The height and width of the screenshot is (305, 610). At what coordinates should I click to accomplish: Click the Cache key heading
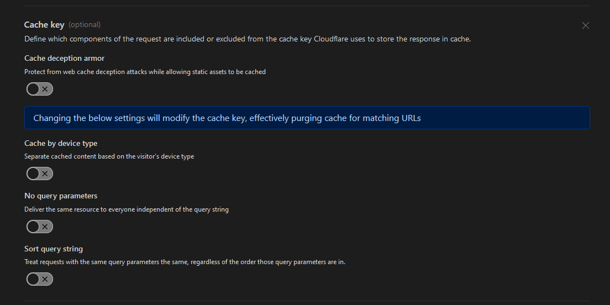pos(44,25)
